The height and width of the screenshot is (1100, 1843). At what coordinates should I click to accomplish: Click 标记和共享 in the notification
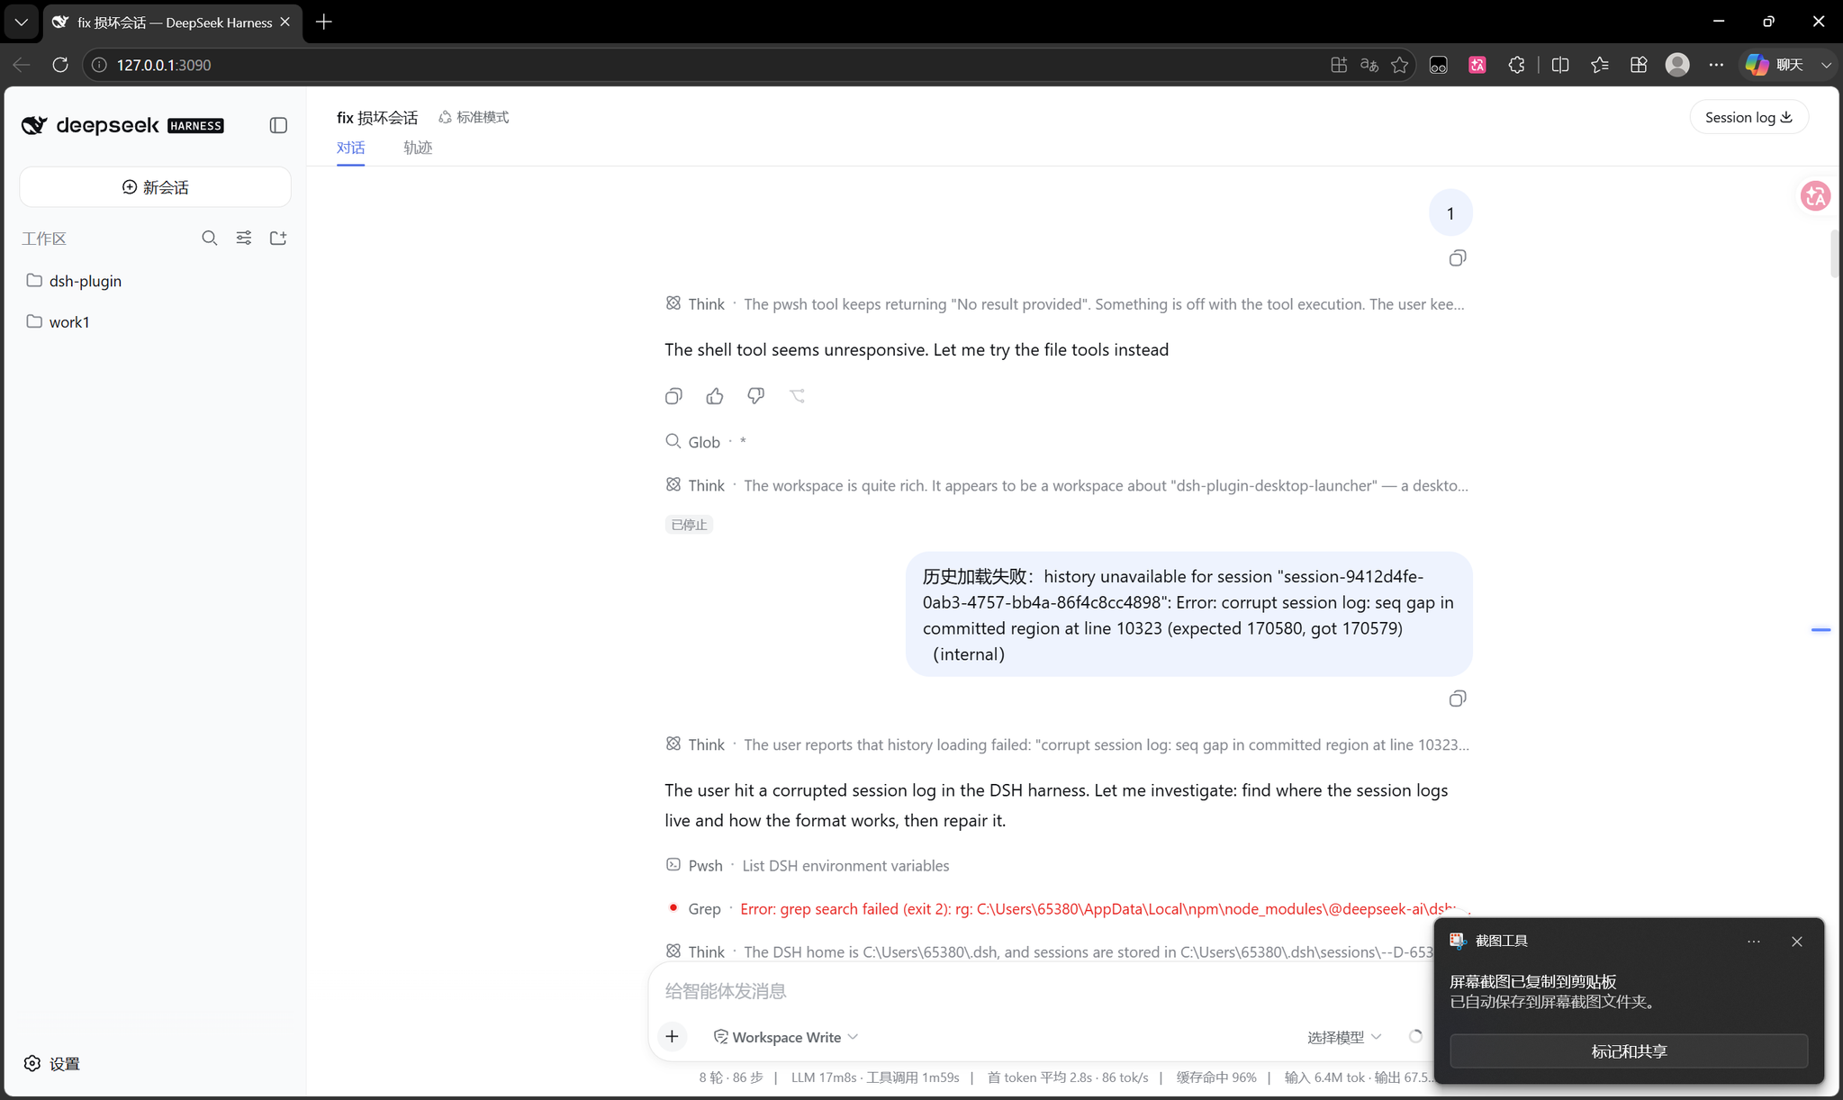pos(1629,1051)
